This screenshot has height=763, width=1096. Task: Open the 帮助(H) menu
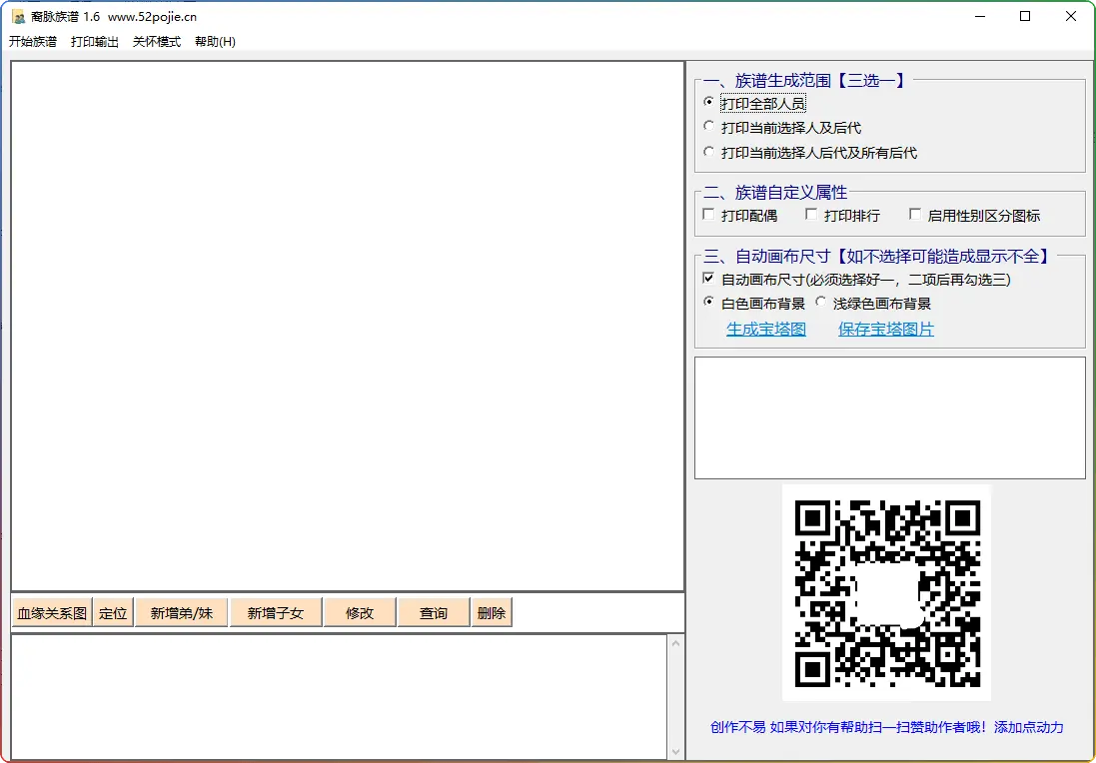click(215, 42)
